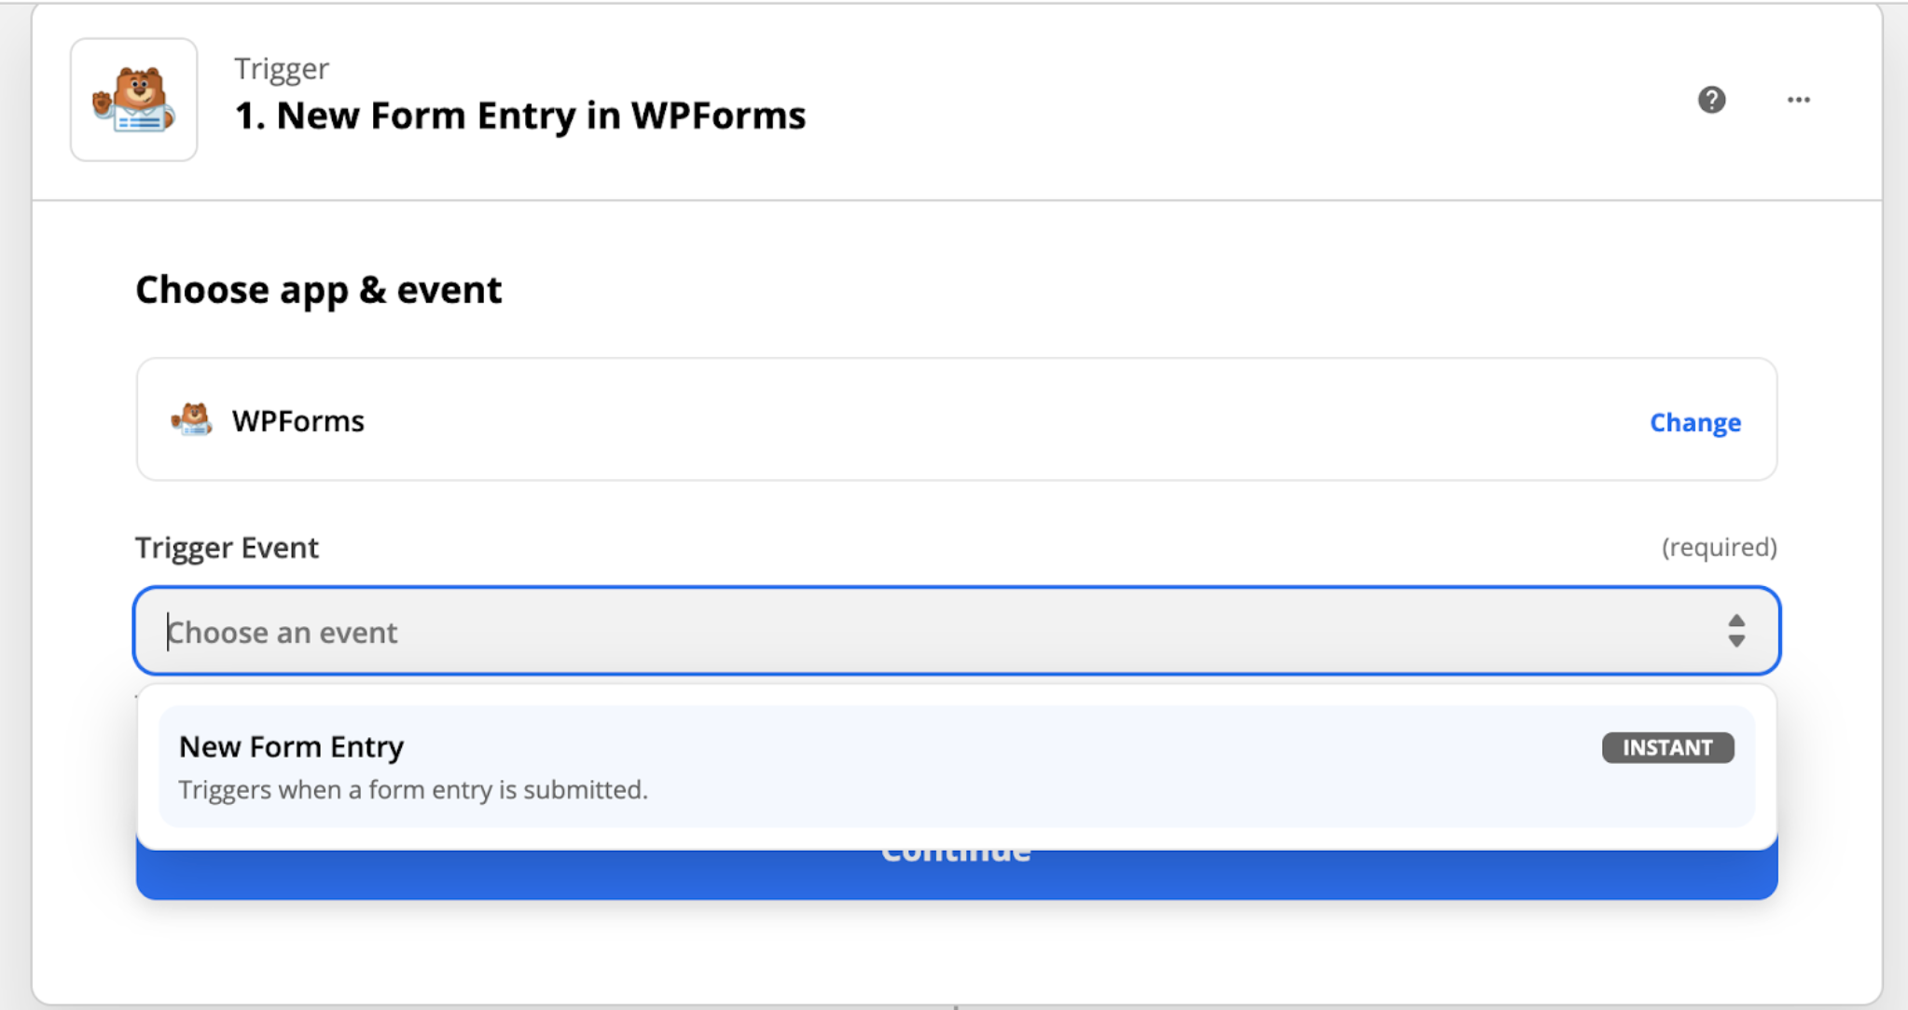Click the "1. New Form Entry in WPForms" title
Viewport: 1908px width, 1010px height.
point(519,115)
